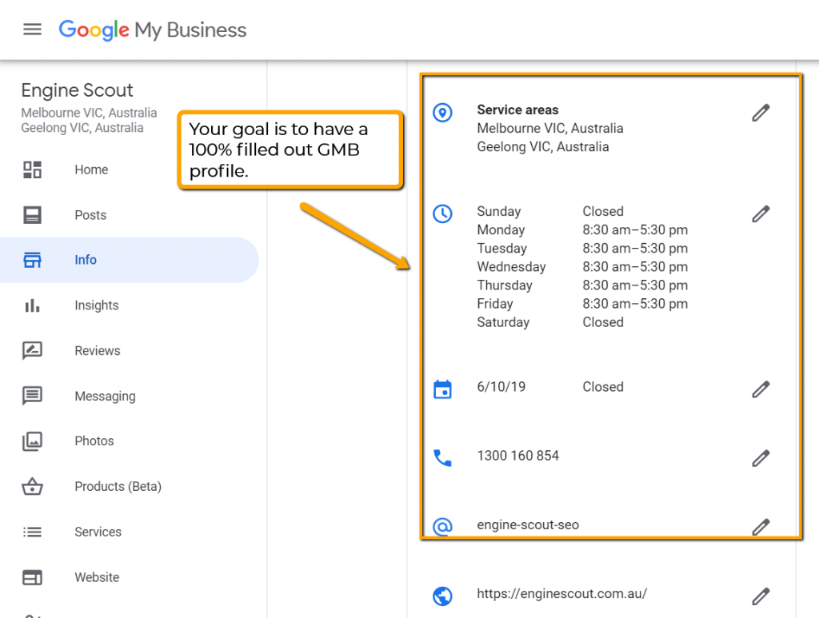Click the location pin service areas icon
The image size is (819, 618).
pos(442,113)
